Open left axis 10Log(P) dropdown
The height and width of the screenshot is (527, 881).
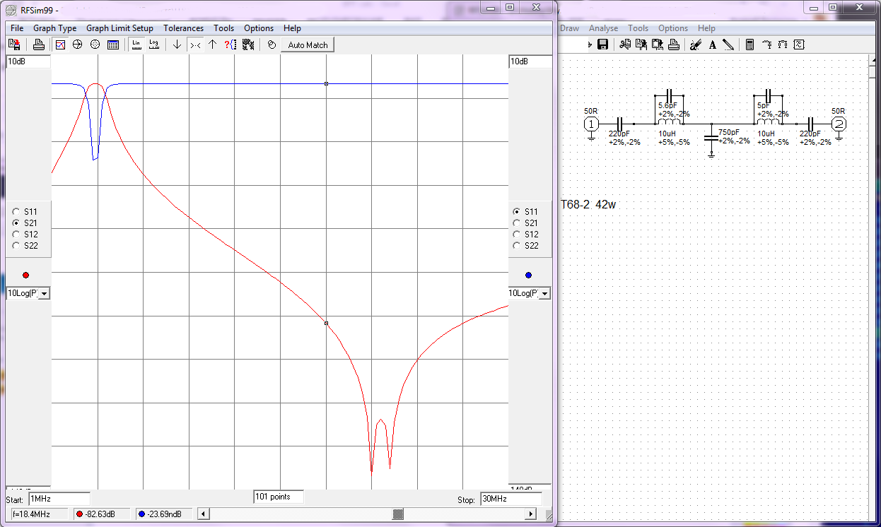coord(44,293)
